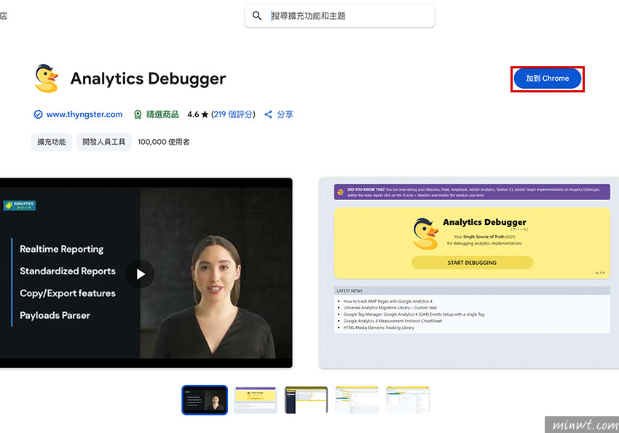Screen dimensions: 619x433
Task: Click the Analytics Debugger title heading
Action: (148, 79)
